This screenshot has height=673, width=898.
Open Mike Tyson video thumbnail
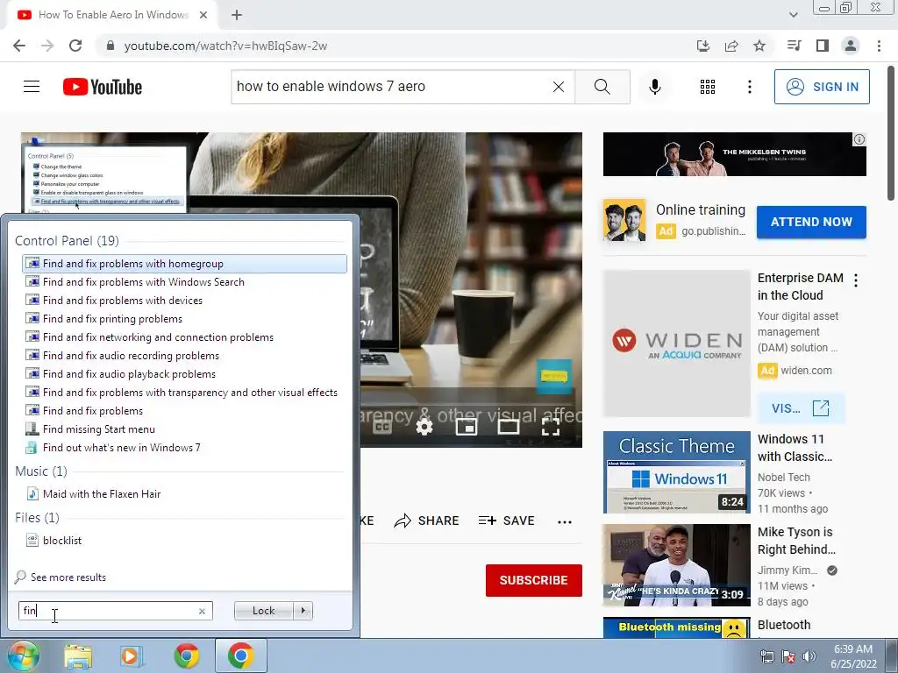tap(676, 565)
